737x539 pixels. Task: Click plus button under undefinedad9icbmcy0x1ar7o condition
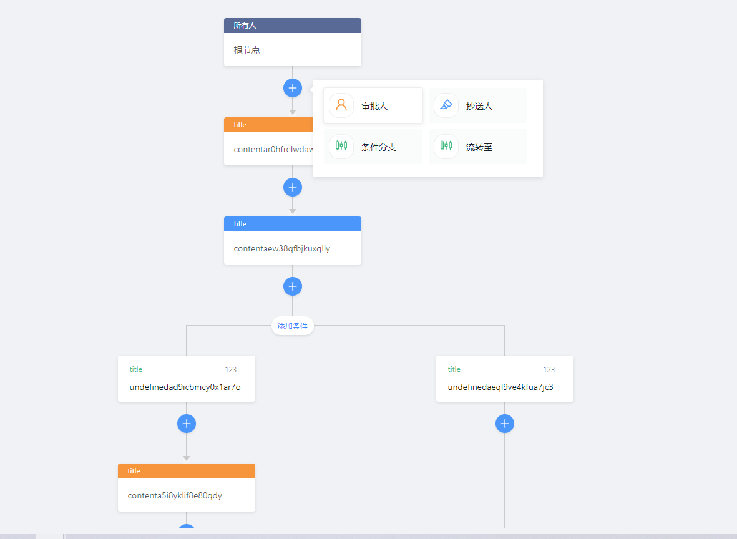187,424
